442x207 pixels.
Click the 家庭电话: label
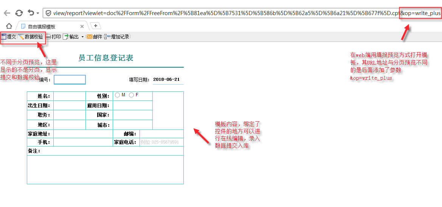coord(125,142)
